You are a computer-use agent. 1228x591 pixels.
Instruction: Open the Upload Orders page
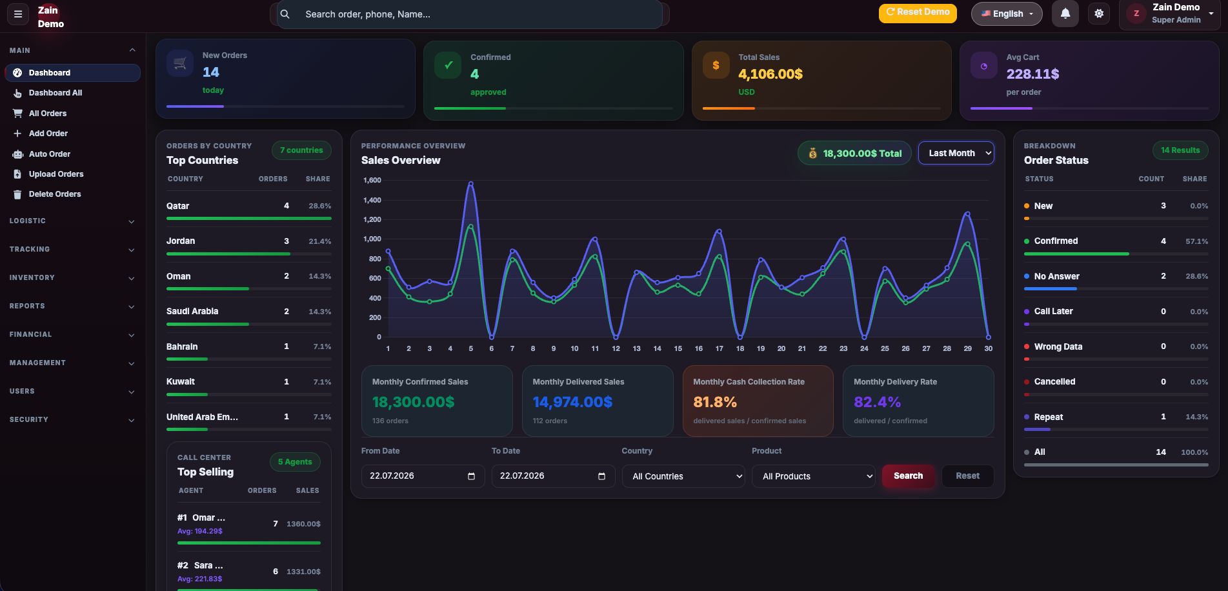[x=72, y=174]
